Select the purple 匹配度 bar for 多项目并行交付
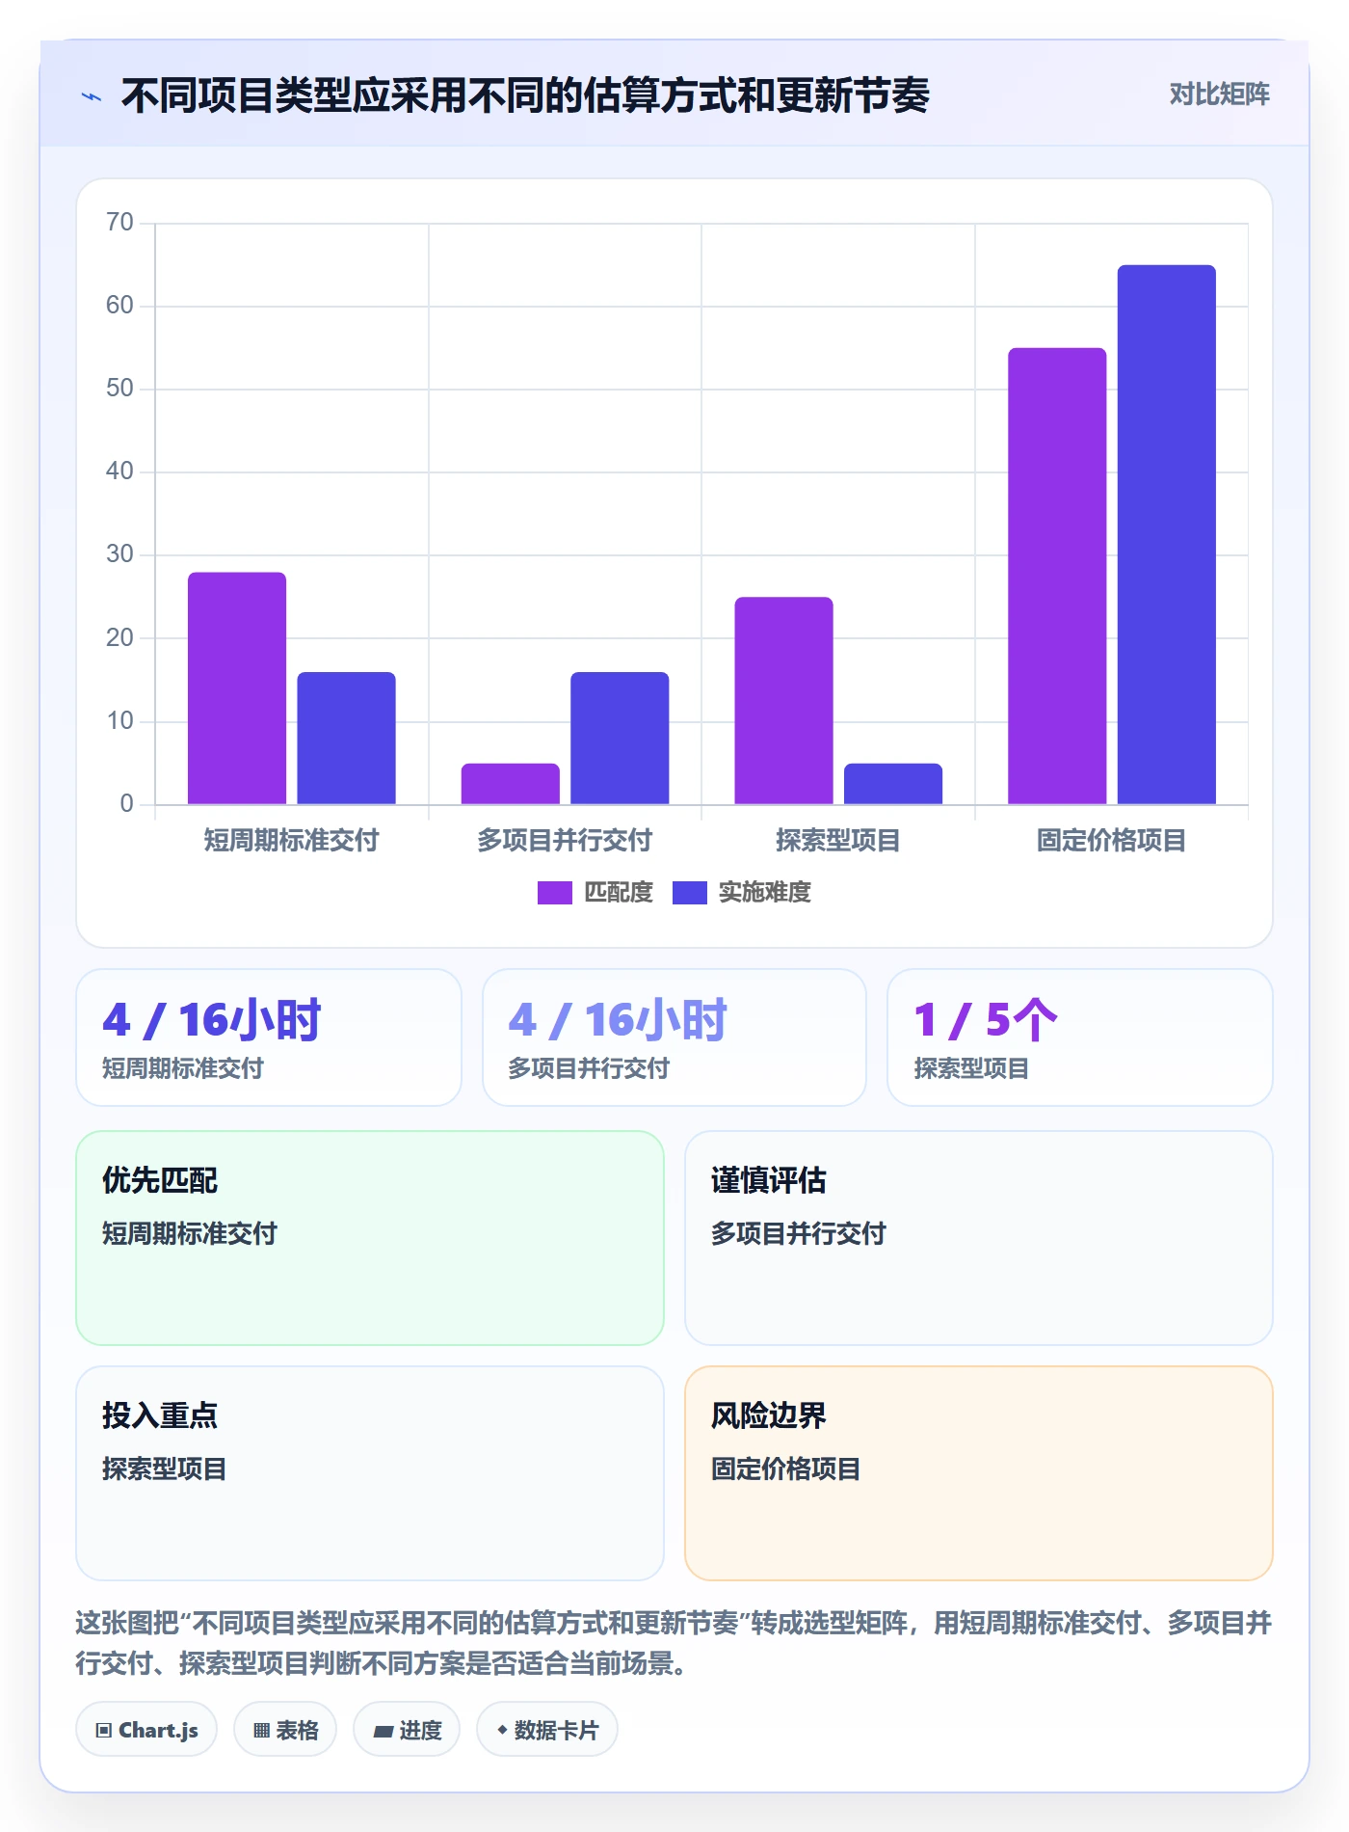The width and height of the screenshot is (1349, 1832). pyautogui.click(x=510, y=784)
